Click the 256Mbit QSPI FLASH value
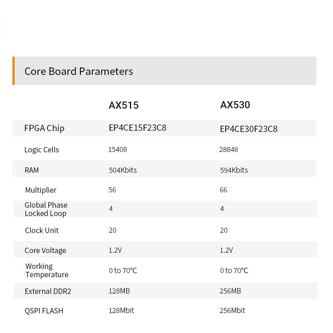 (232, 311)
